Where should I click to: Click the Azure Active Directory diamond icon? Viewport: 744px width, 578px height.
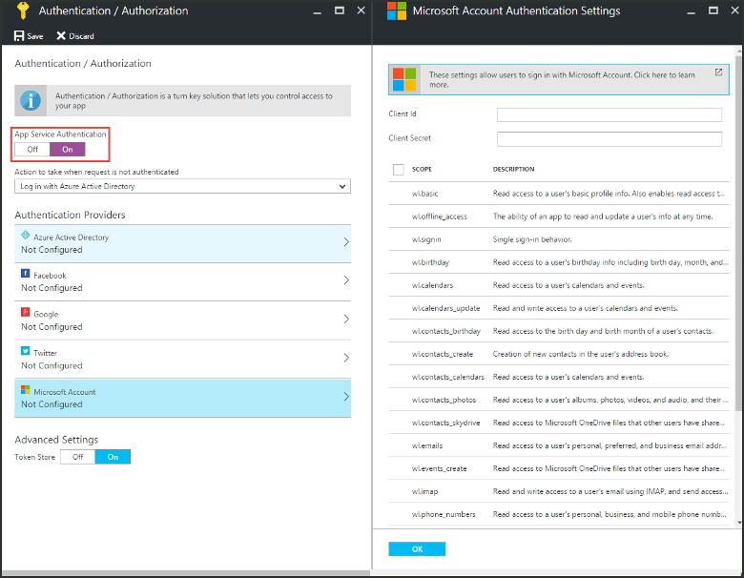click(26, 235)
